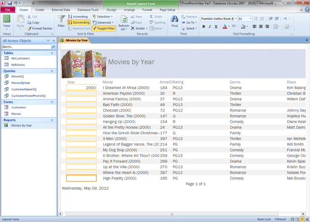
Task: Click the Genre column header
Action: click(235, 82)
